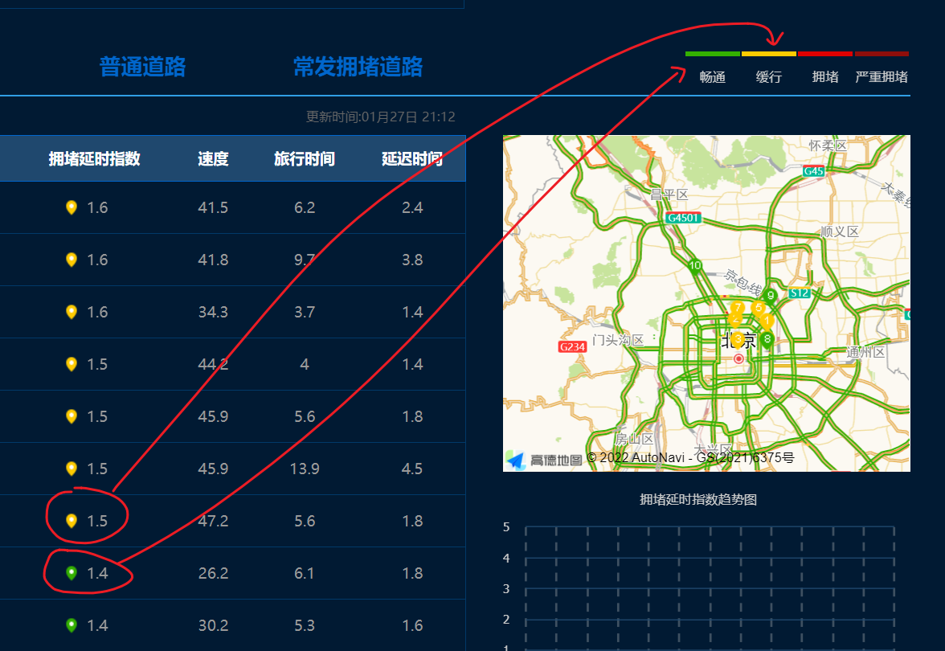
Task: Click the S12 highway shield on map
Action: [x=799, y=293]
